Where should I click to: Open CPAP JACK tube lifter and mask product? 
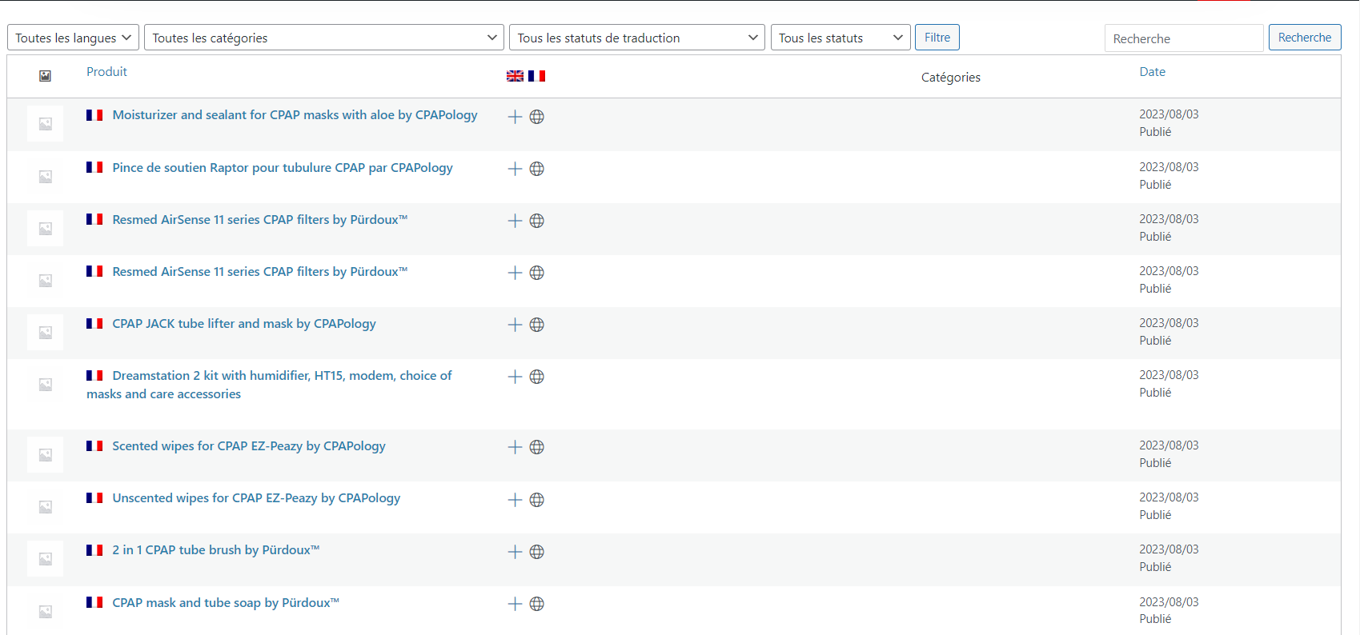(x=244, y=324)
